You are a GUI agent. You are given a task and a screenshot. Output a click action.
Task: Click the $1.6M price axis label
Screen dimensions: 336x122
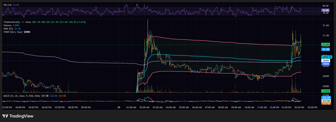click(x=326, y=25)
